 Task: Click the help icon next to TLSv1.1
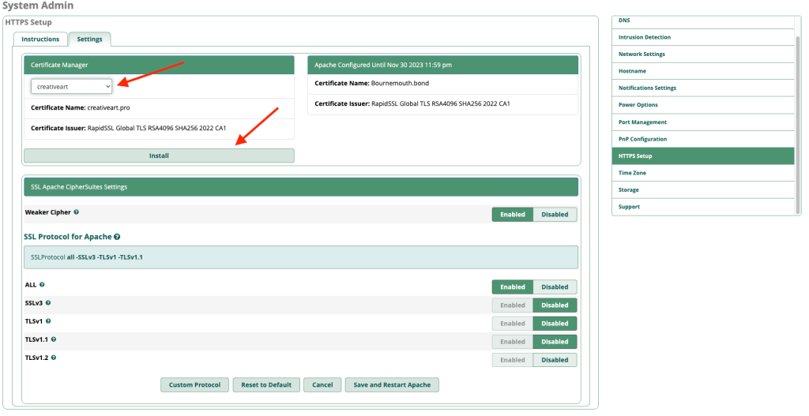[x=54, y=339]
